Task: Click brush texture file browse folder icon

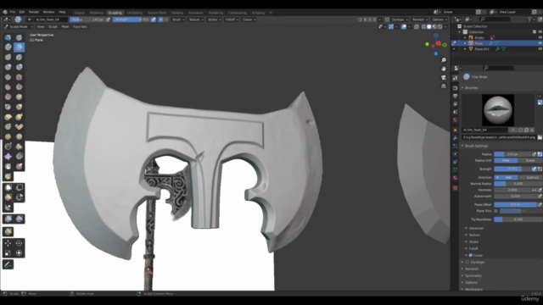Action: point(540,137)
